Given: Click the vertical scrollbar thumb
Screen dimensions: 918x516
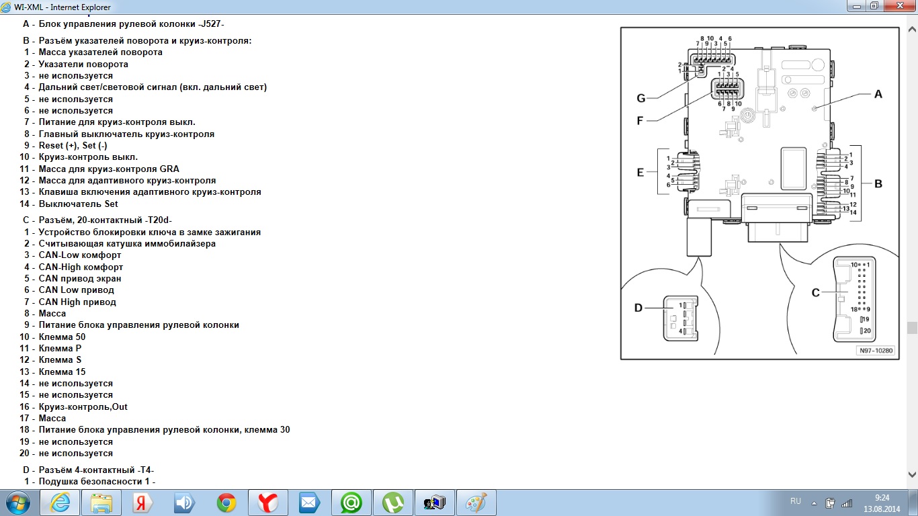Looking at the screenshot, I should [912, 328].
